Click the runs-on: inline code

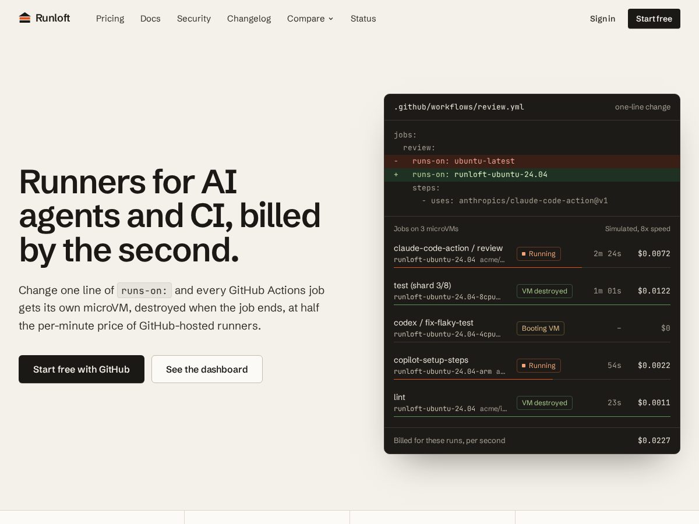pyautogui.click(x=144, y=291)
